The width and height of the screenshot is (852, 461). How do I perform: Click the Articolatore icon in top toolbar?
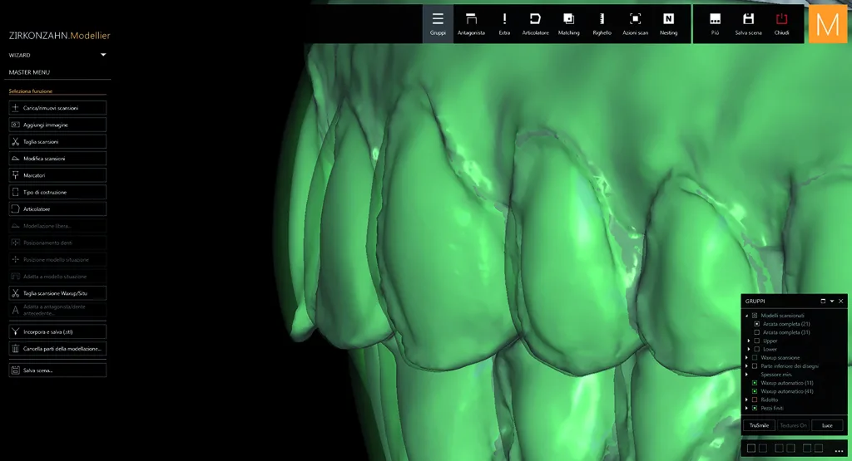coord(535,24)
